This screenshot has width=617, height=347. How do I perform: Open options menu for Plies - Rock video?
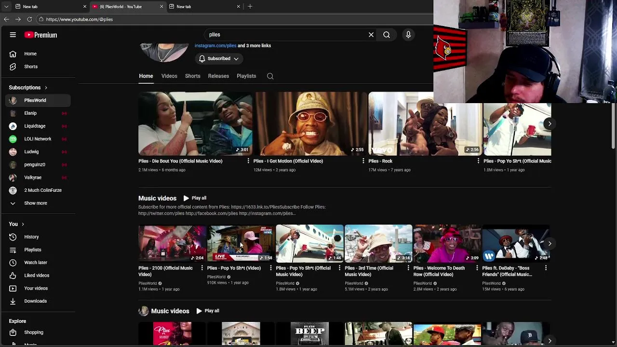pyautogui.click(x=478, y=161)
